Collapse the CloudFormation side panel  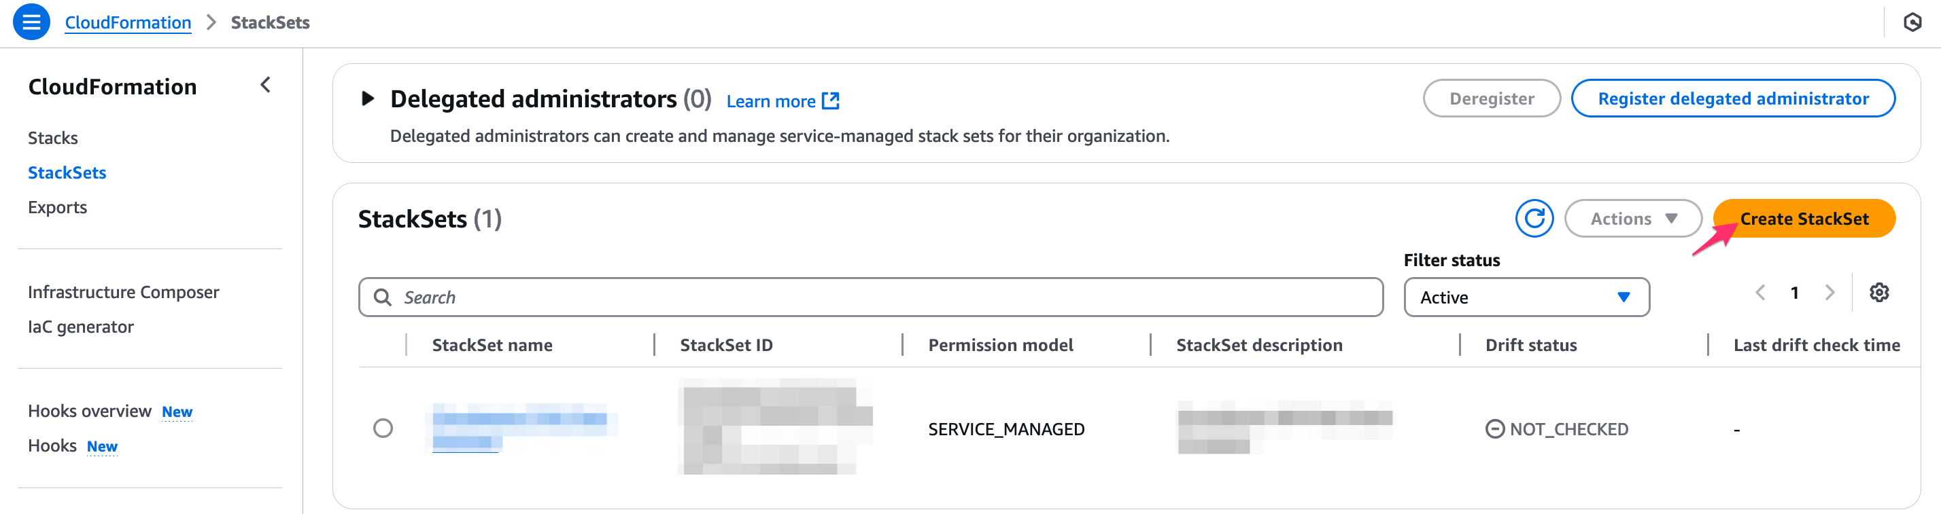[x=265, y=86]
